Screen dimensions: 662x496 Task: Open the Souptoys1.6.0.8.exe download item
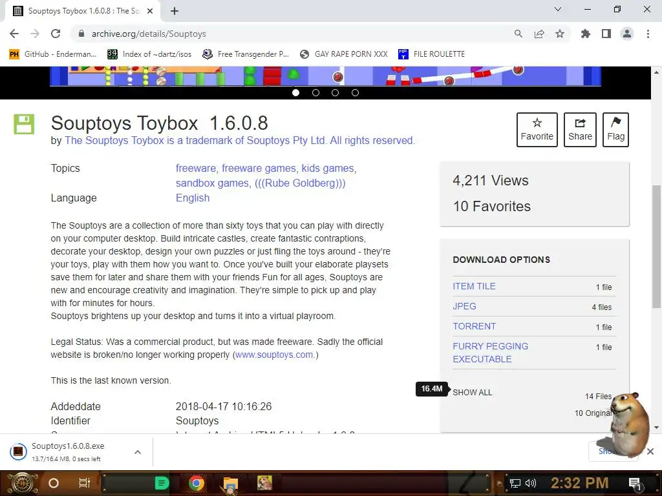point(67,451)
